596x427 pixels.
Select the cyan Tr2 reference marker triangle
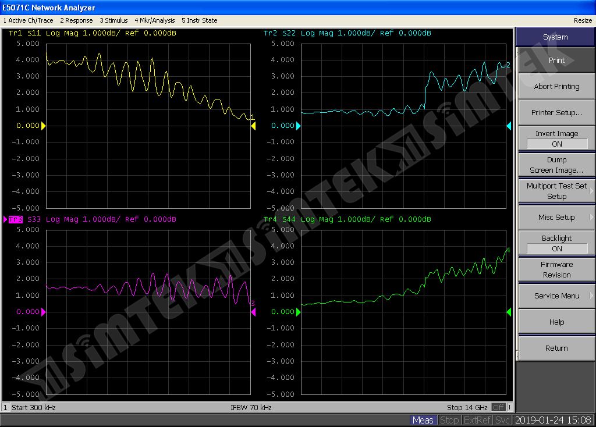299,126
